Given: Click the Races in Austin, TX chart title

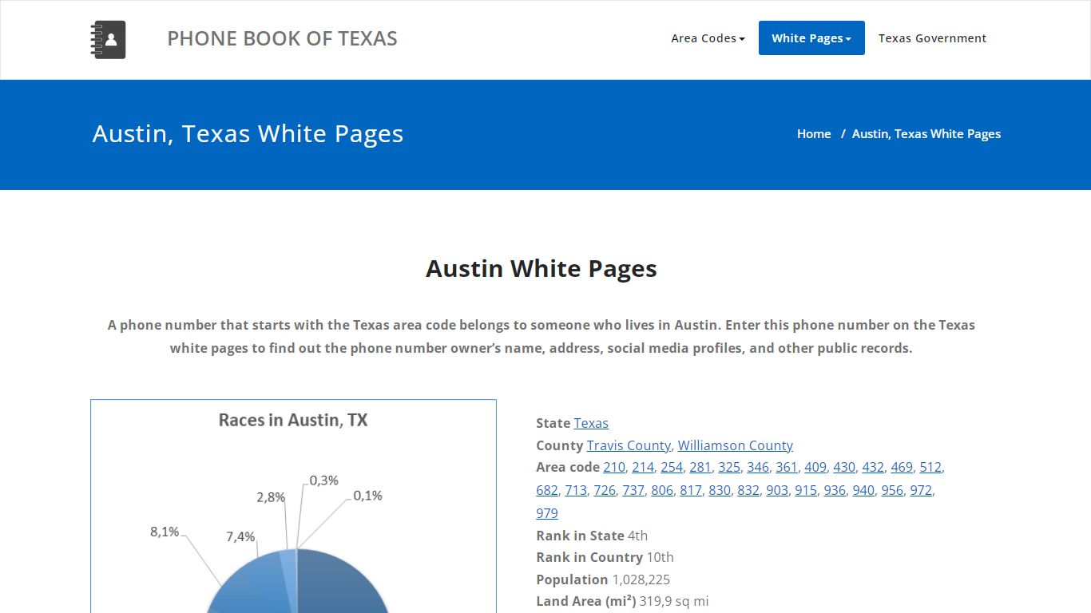Looking at the screenshot, I should [x=293, y=420].
